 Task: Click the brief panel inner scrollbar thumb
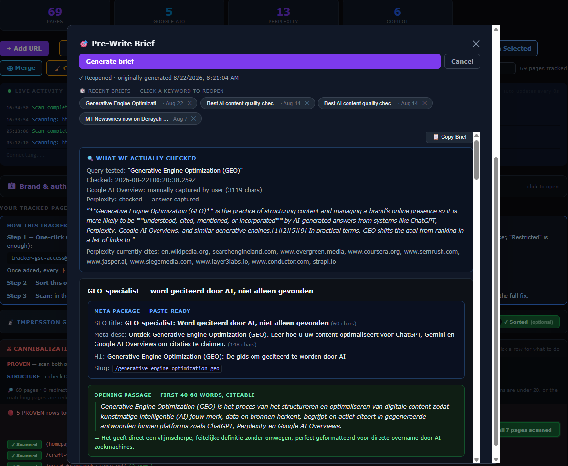pos(477,160)
